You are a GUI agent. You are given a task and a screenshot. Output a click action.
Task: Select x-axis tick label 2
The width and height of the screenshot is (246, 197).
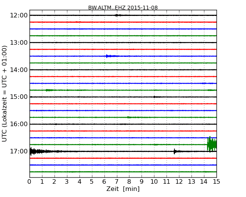pyautogui.click(x=54, y=182)
